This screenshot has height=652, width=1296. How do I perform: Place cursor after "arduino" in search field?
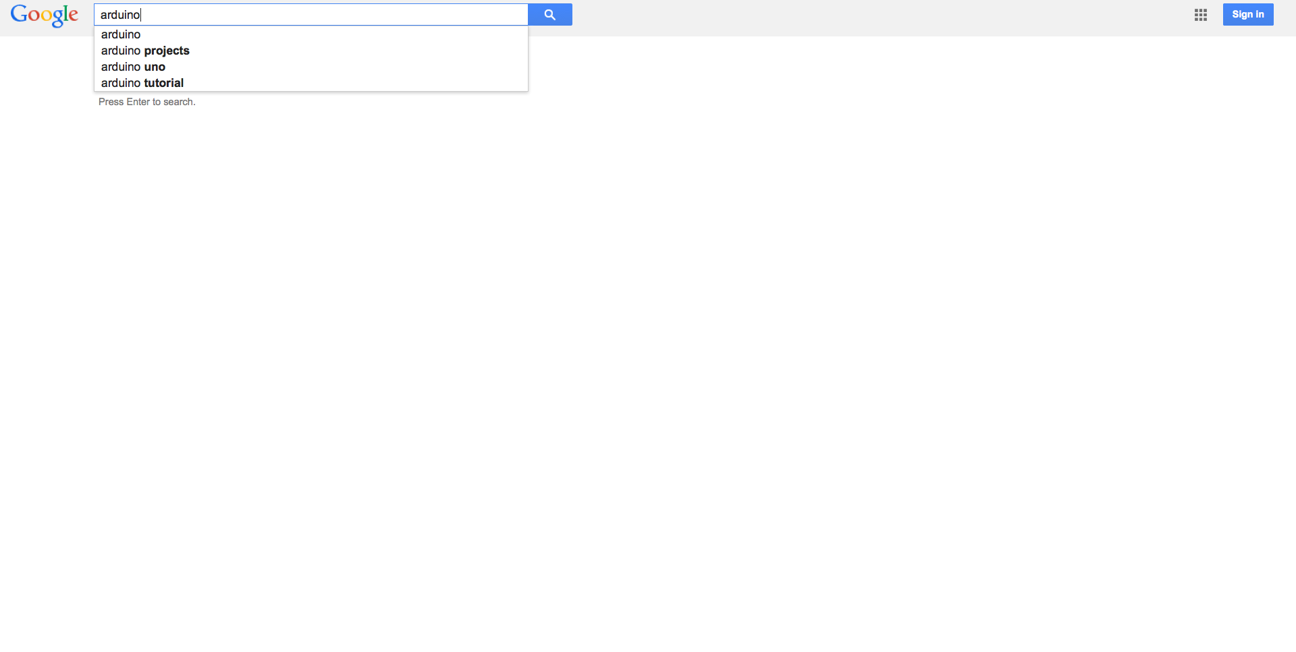point(140,15)
